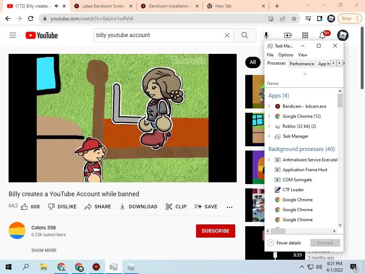
Task: Click the red SUBSCRIBE button
Action: (216, 231)
